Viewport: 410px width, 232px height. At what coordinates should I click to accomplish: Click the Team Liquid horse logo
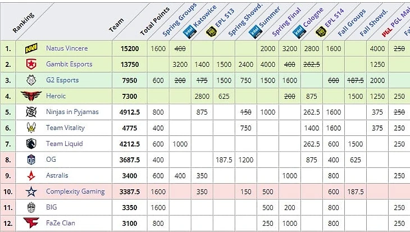[x=31, y=144]
